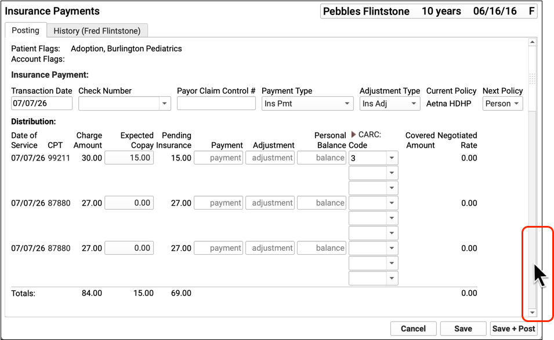The height and width of the screenshot is (340, 554).
Task: Open the Payment Type Ins Pmt dropdown
Action: point(307,103)
